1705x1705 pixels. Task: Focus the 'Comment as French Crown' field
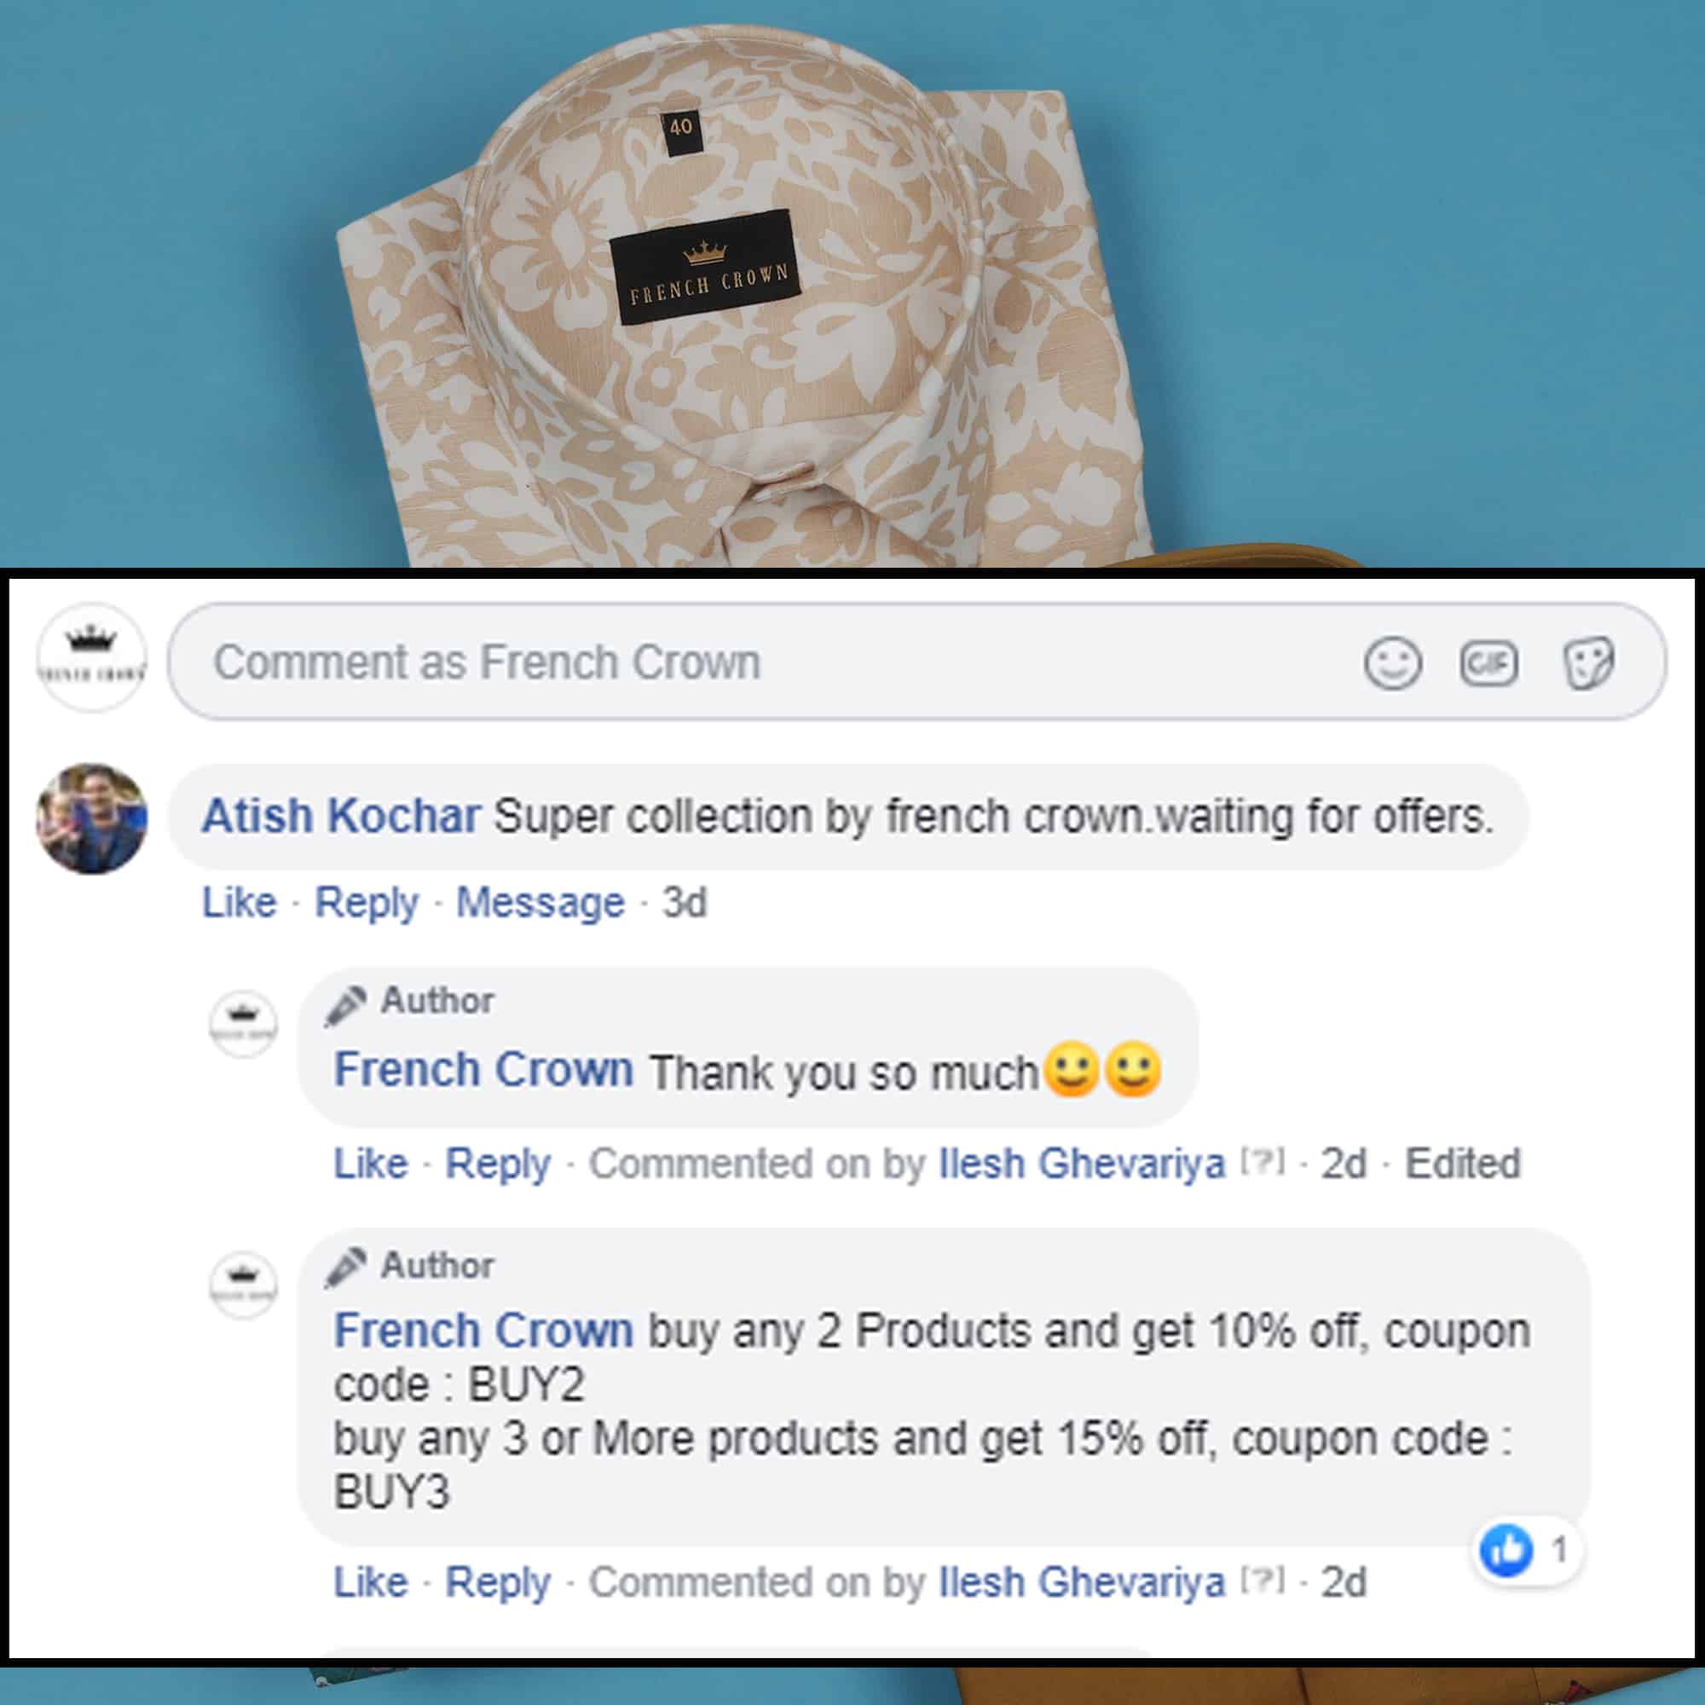[x=917, y=662]
